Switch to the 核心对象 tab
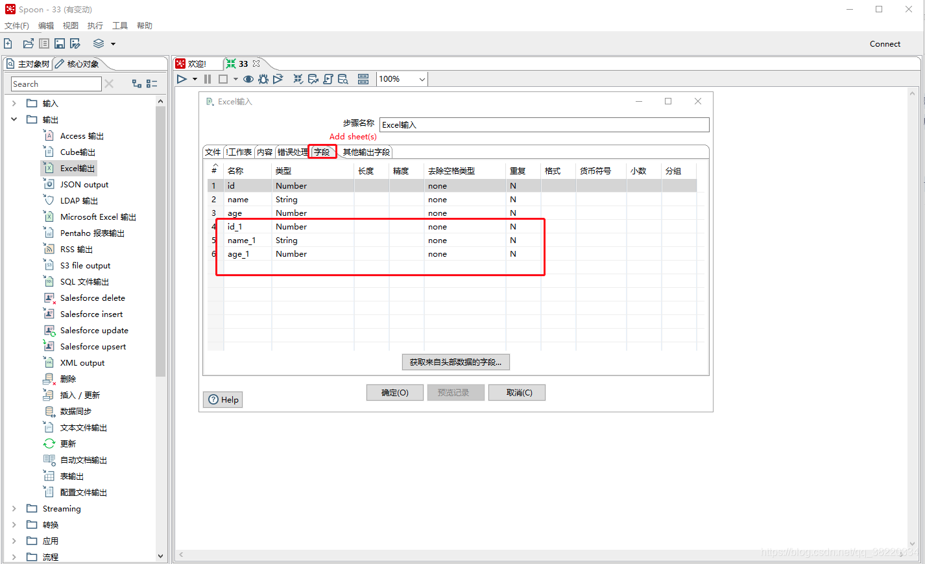 (77, 64)
